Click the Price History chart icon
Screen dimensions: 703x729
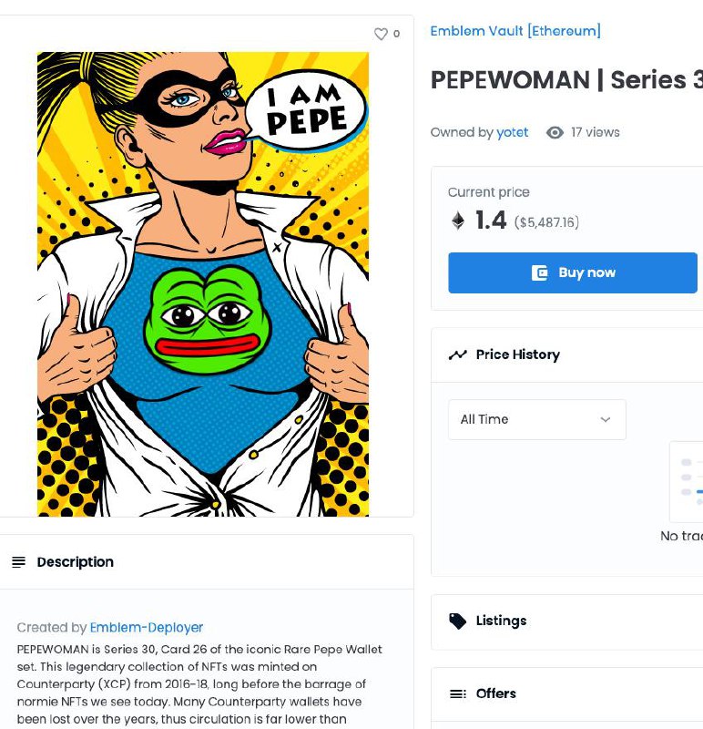pos(458,355)
